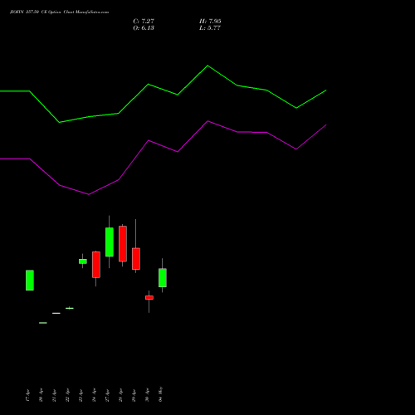Image resolution: width=415 pixels, height=415 pixels.
Task: Select the '29 Apr' date label
Action: pos(134,395)
